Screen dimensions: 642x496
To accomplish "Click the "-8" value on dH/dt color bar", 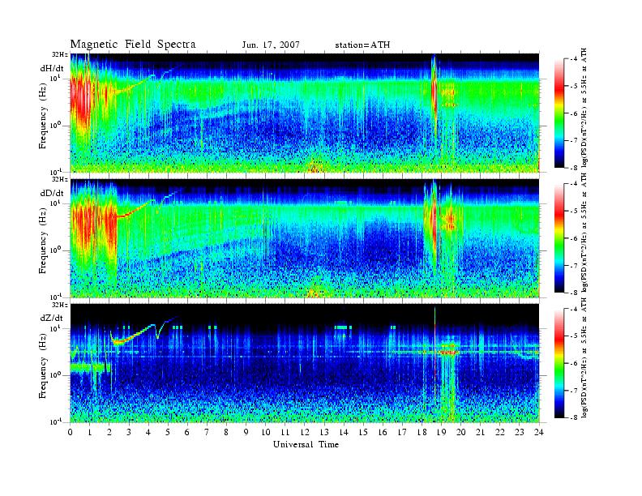I will (574, 168).
